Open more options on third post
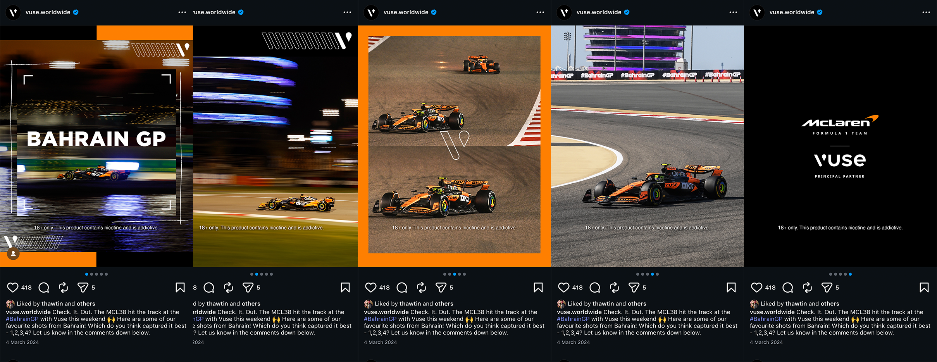 tap(540, 12)
